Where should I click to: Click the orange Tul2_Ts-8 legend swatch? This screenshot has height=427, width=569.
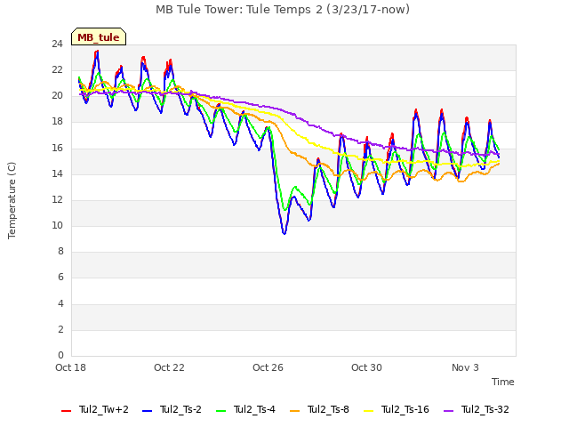click(294, 411)
